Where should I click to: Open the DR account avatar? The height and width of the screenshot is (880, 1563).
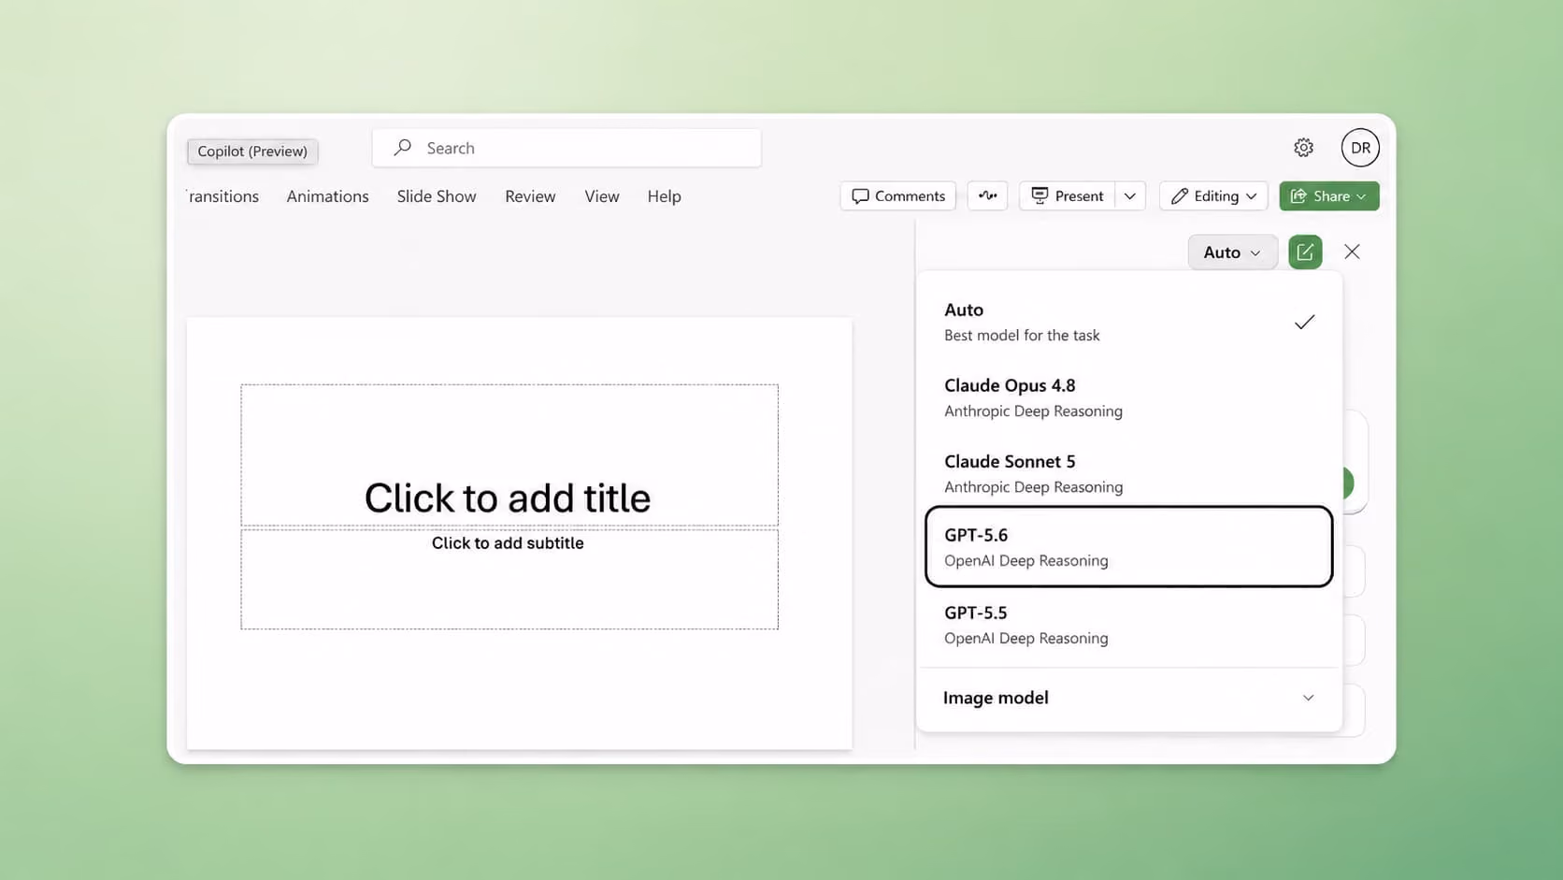click(1360, 148)
